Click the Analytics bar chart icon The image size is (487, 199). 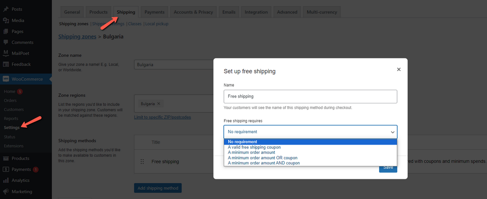click(x=6, y=181)
